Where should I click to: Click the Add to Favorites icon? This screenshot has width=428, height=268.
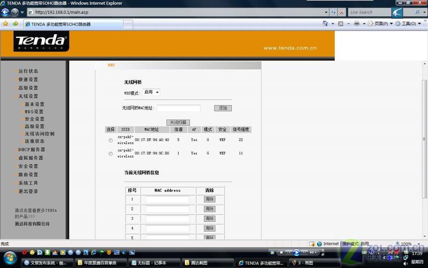pyautogui.click(x=16, y=24)
